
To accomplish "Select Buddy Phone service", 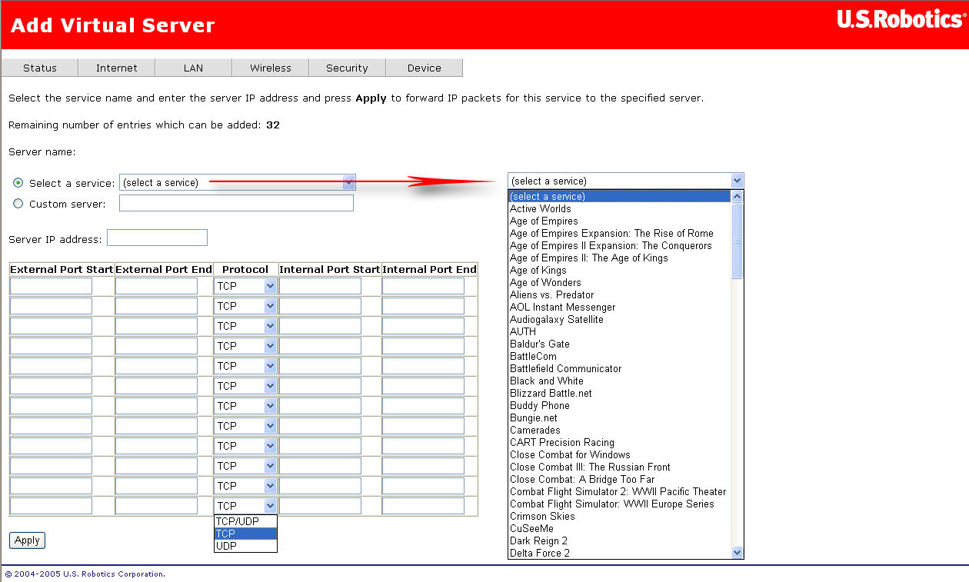I will 620,405.
